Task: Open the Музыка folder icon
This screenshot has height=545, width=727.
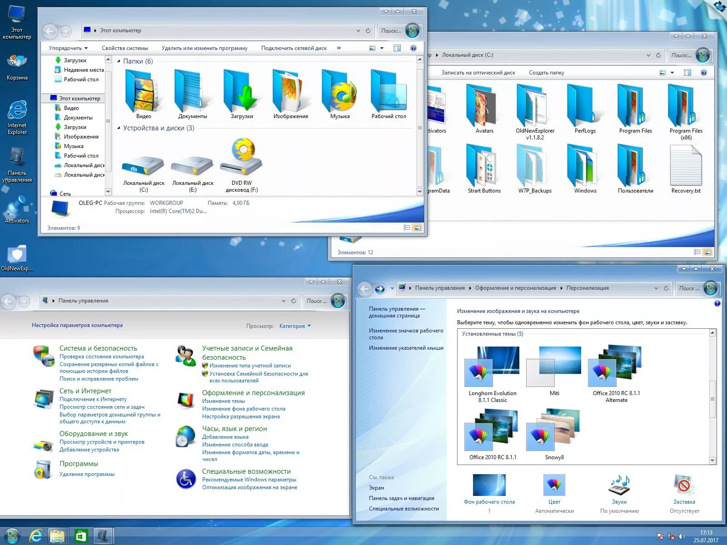Action: [x=340, y=94]
